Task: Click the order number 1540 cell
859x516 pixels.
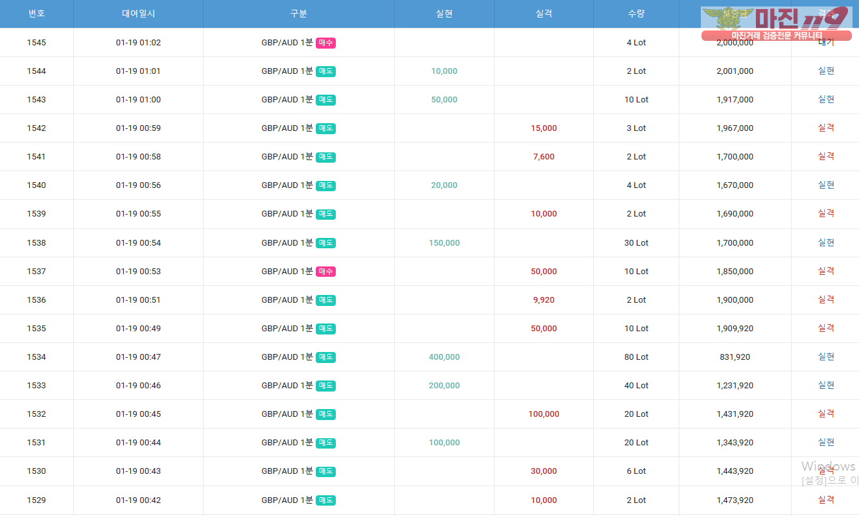Action: point(36,185)
